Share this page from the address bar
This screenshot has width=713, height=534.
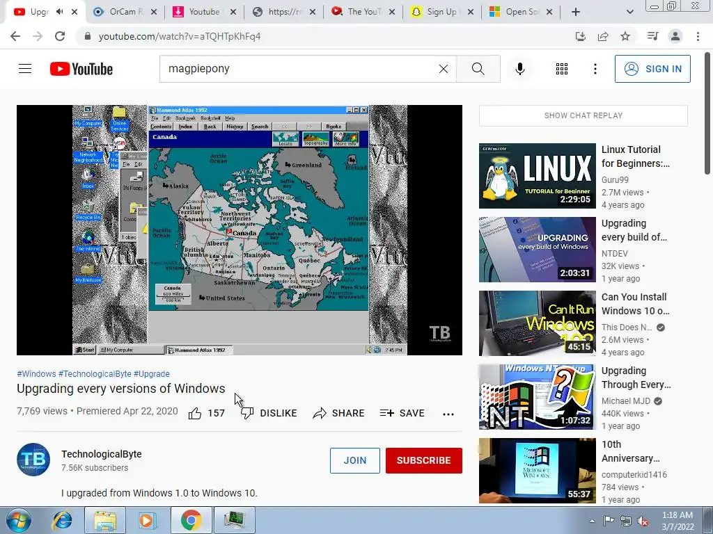tap(603, 36)
